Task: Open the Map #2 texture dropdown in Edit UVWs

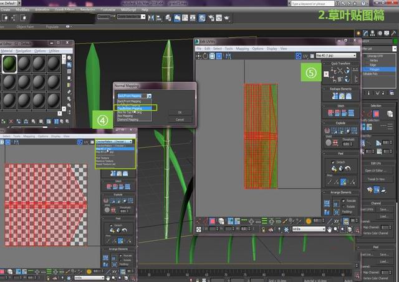Action: (x=336, y=56)
